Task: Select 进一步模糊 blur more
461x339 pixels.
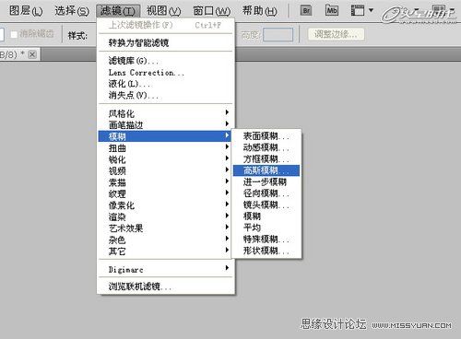Action: (x=266, y=181)
